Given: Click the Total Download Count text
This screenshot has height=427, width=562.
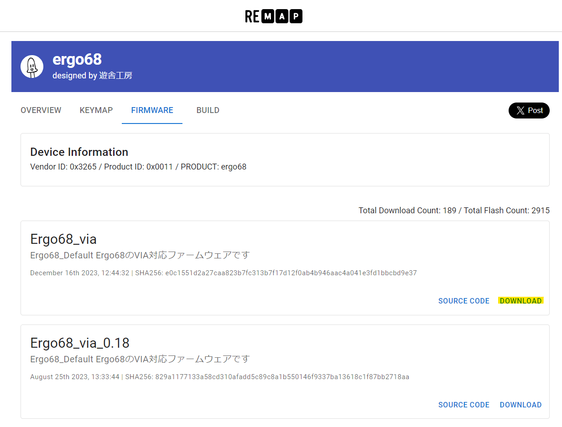Looking at the screenshot, I should tap(454, 211).
